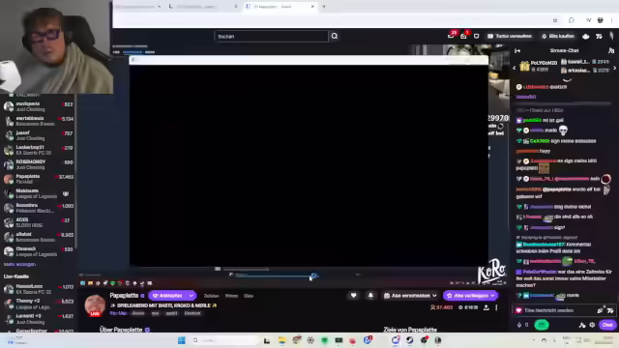
Task: Open Rosentwa channel in sidebar
Action: (39, 208)
